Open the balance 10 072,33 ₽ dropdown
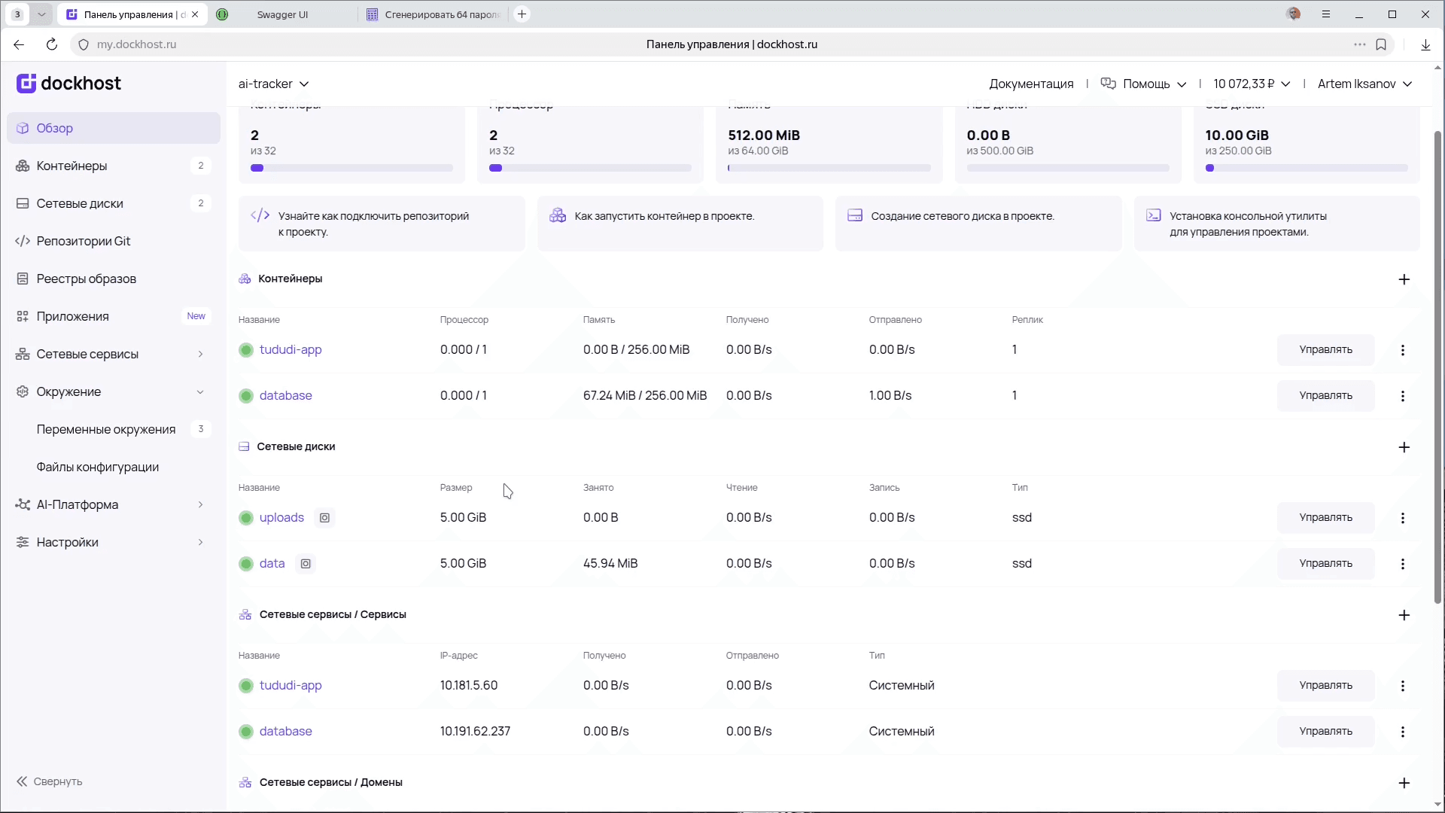Image resolution: width=1445 pixels, height=813 pixels. pos(1252,84)
